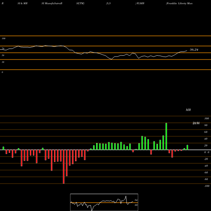The image size is (211, 211).
Task: Open the mini RSI thumbnail chart
Action: (104, 202)
